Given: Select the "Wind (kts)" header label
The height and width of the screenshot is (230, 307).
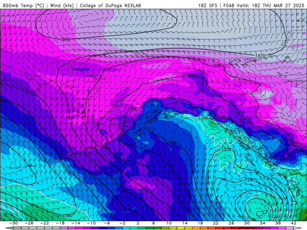Looking at the screenshot, I should click(62, 5).
